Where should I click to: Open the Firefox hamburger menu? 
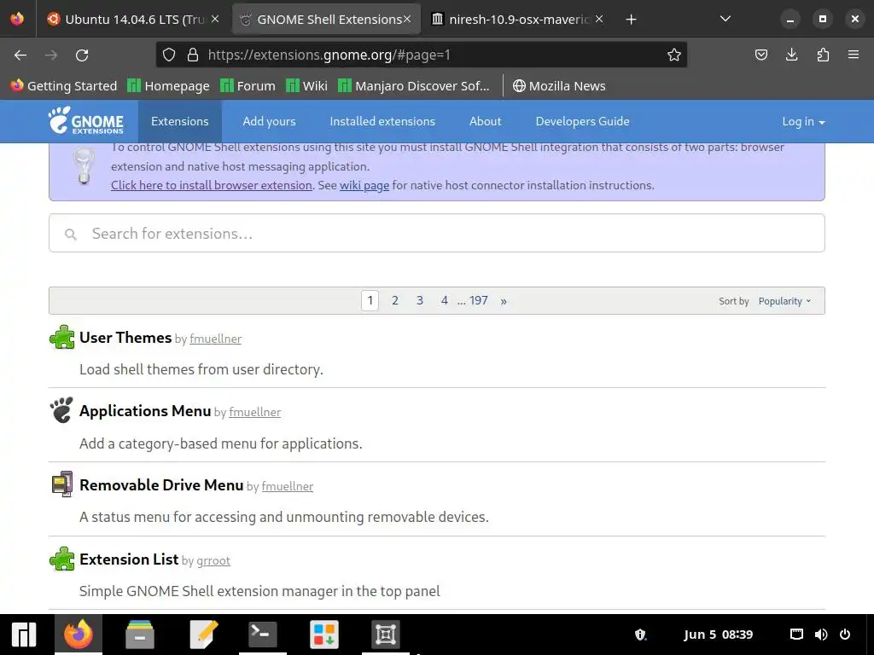[x=854, y=55]
